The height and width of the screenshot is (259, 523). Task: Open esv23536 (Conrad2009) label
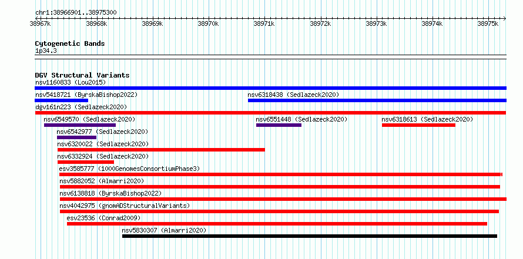click(104, 218)
